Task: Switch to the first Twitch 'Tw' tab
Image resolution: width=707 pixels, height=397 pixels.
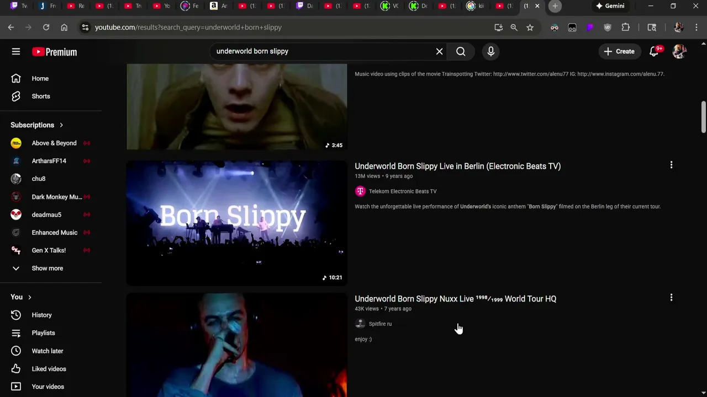Action: coord(19,6)
